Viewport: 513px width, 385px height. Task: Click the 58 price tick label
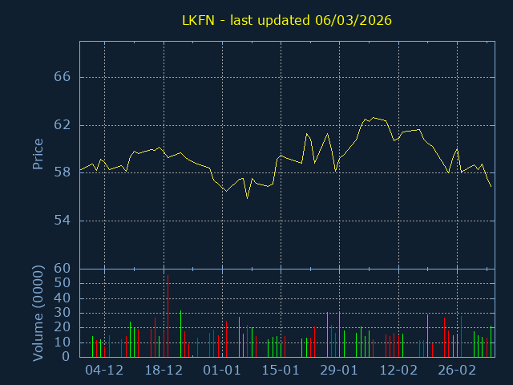coord(63,172)
